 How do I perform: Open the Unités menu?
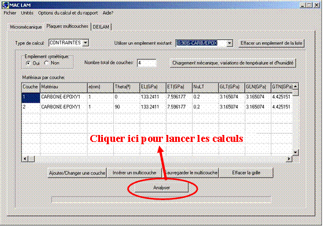pos(27,13)
